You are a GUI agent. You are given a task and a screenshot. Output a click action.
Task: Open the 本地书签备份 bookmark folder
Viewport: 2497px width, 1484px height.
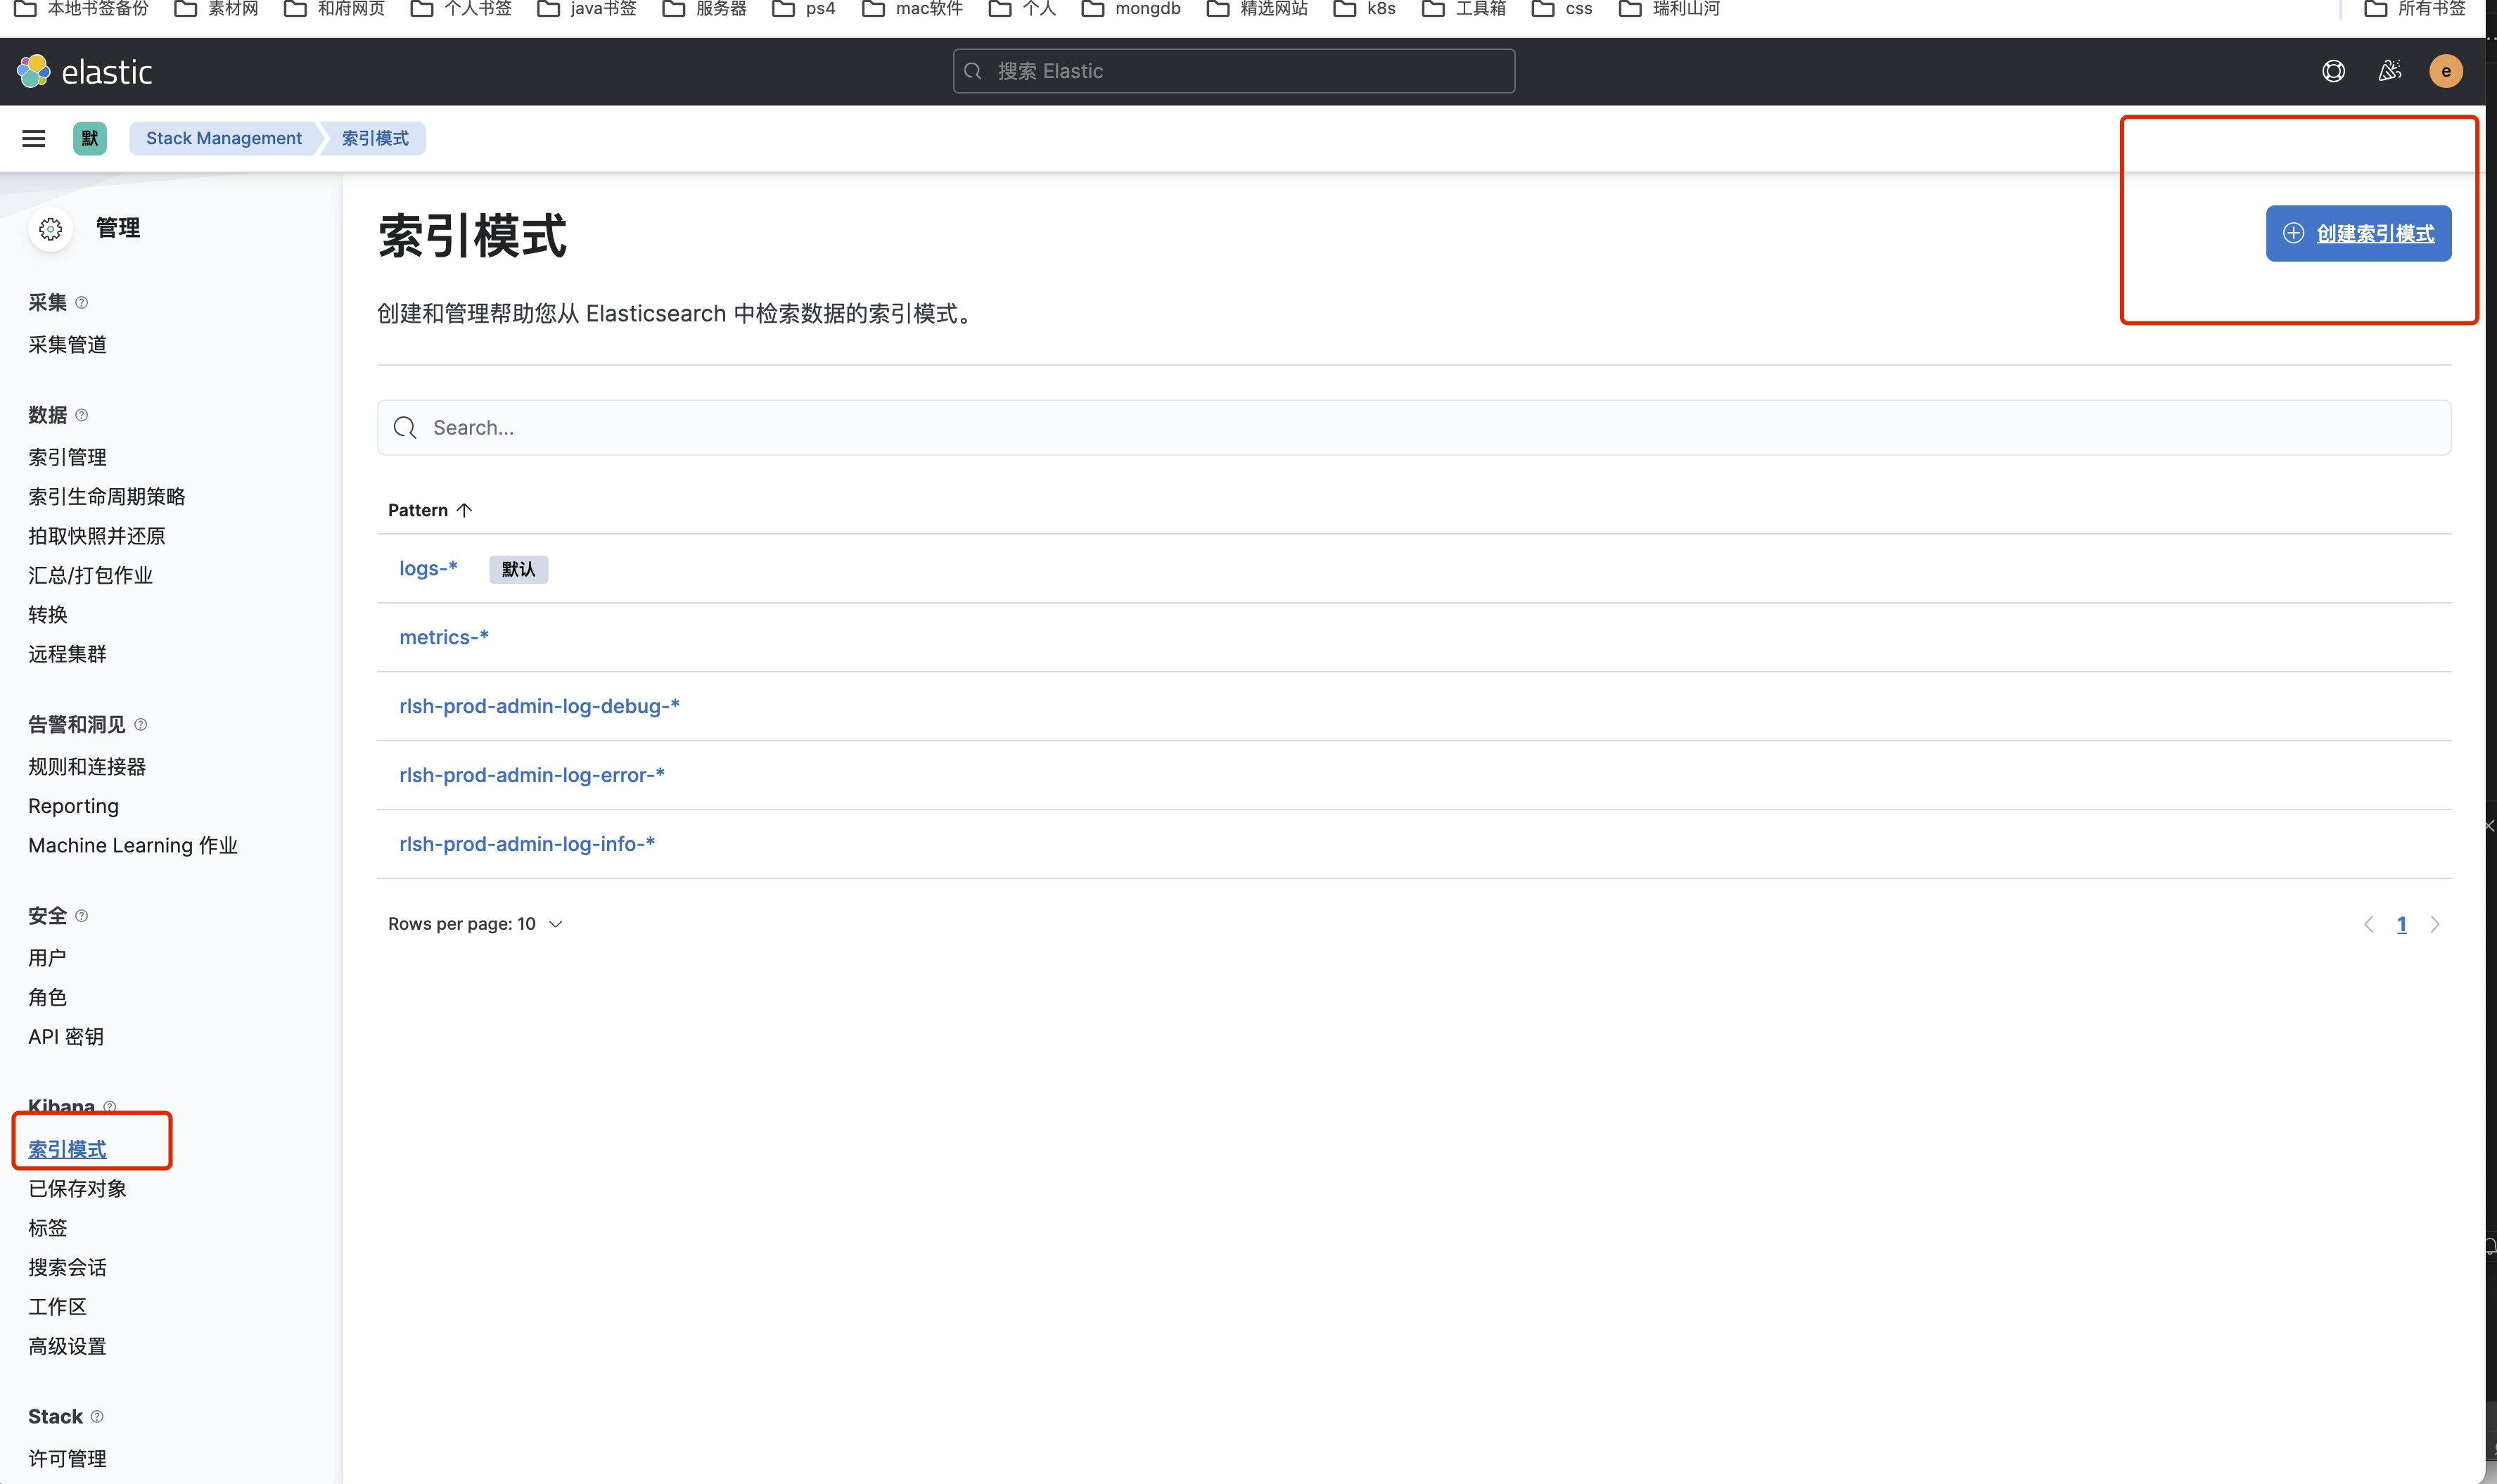click(82, 9)
